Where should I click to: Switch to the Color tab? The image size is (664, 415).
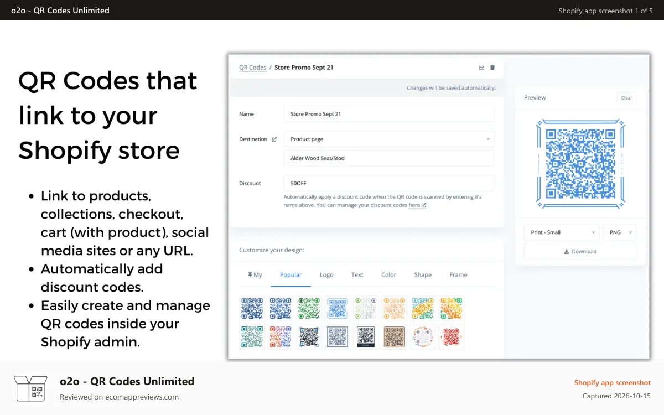tap(389, 275)
